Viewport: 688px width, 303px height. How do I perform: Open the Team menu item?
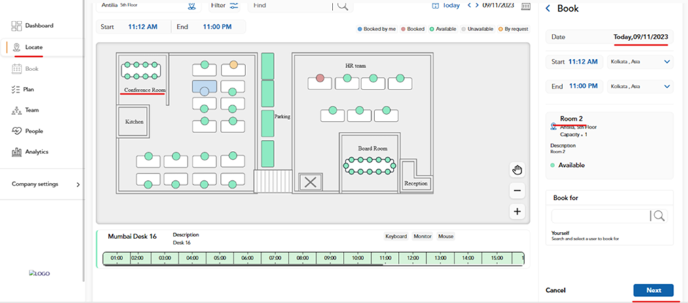31,110
